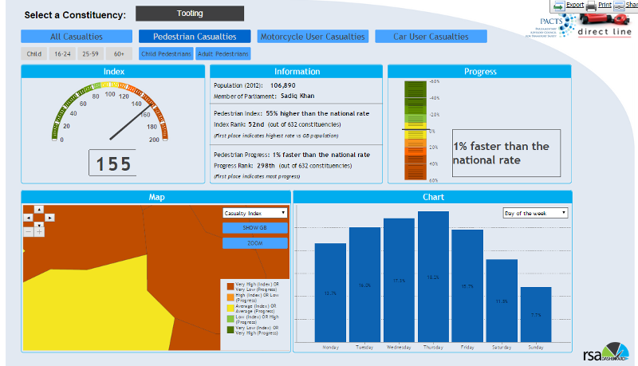This screenshot has width=638, height=366.
Task: Click the Low (Index) light green swatch
Action: click(x=230, y=319)
